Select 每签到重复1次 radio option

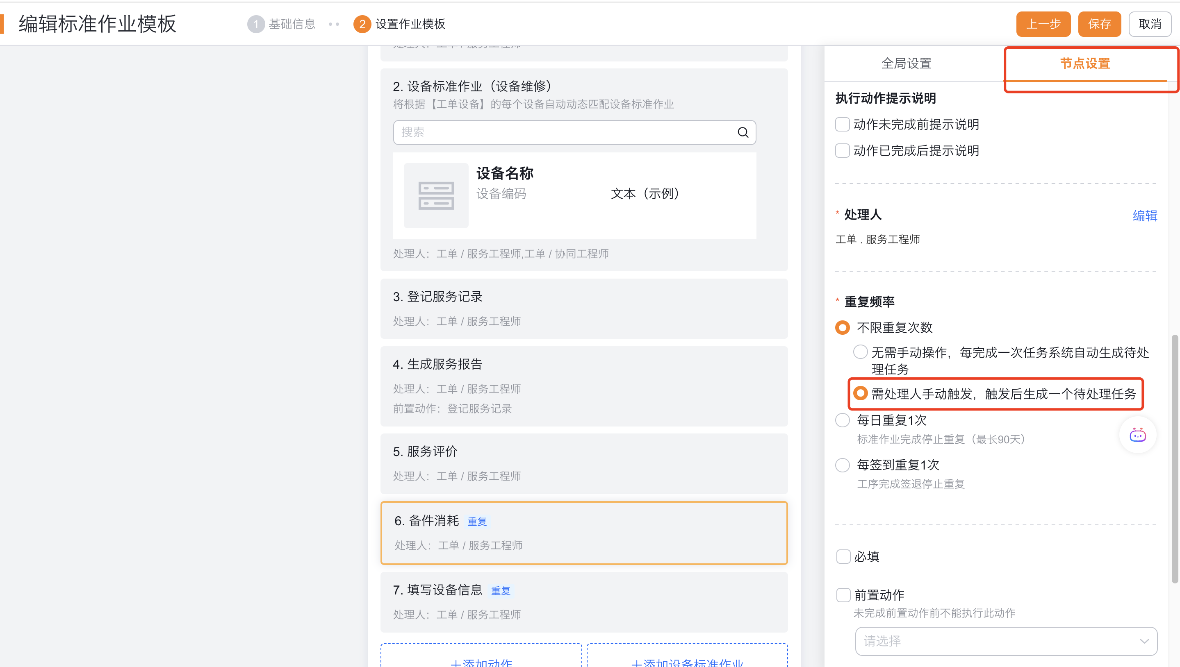click(x=842, y=465)
